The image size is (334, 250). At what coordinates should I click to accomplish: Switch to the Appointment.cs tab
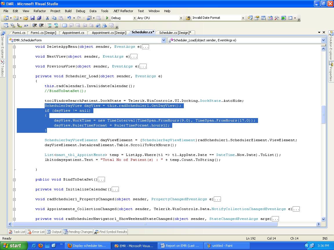[x=73, y=33]
